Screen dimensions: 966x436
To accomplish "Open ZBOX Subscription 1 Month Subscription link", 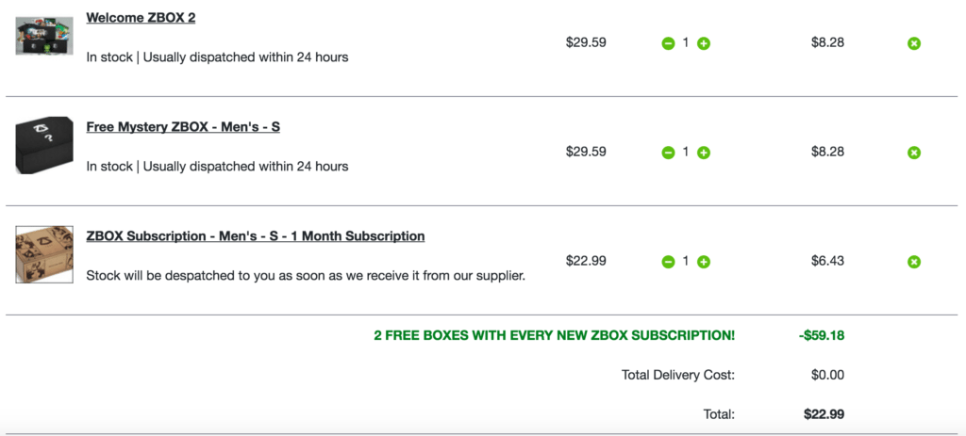I will tap(255, 236).
